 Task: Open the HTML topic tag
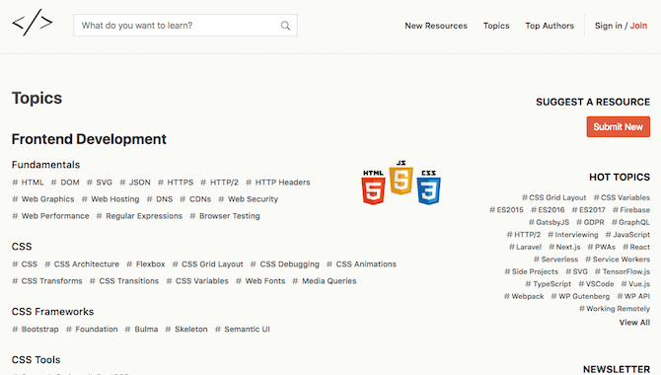point(28,183)
